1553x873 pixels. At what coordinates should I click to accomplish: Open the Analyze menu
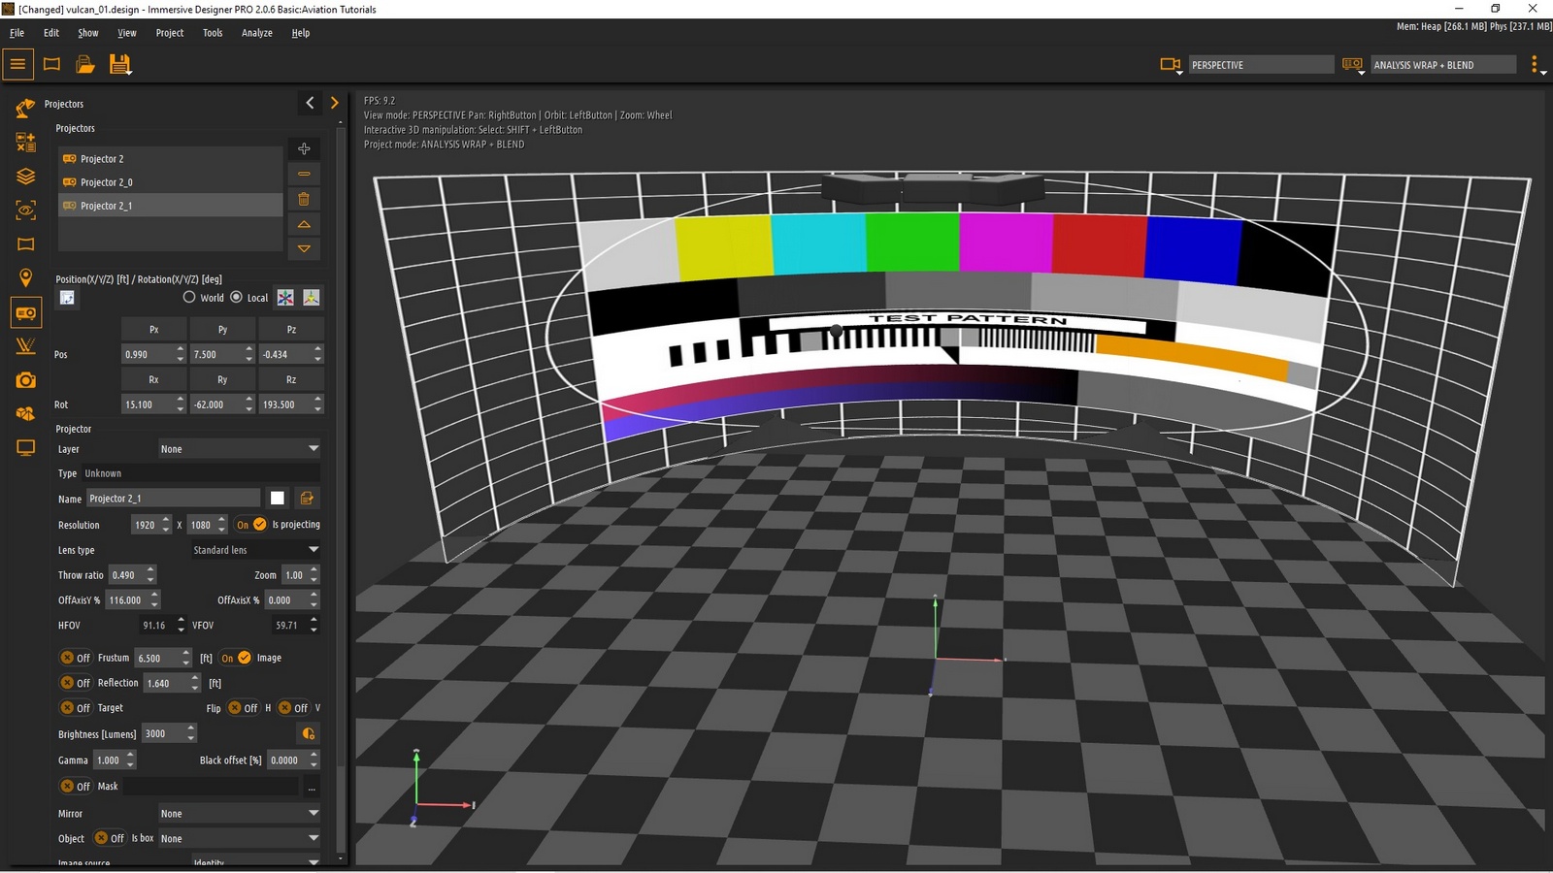(257, 33)
